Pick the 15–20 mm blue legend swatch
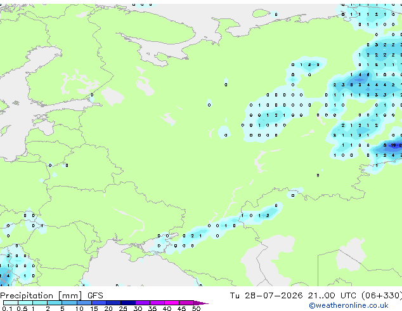Image resolution: width=402 pixels, height=311 pixels. pyautogui.click(x=98, y=303)
